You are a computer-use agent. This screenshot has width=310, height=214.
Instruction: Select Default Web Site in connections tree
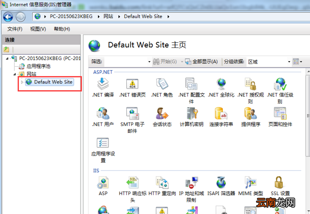coord(49,82)
